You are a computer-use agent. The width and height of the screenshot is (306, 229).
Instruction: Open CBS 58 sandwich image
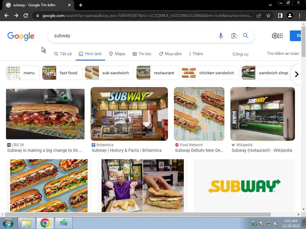pos(45,114)
